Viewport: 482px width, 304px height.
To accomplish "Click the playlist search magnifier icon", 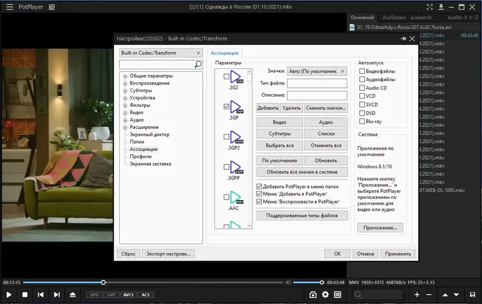I will (x=358, y=294).
